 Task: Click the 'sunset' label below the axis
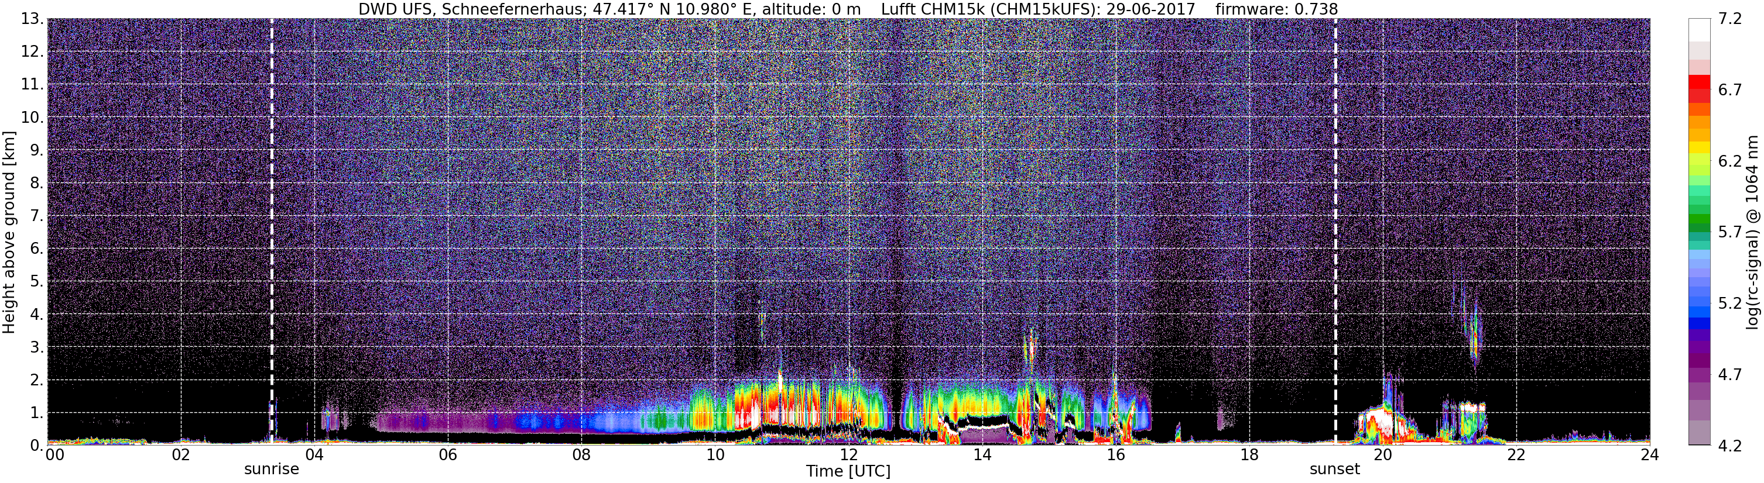click(x=1335, y=470)
